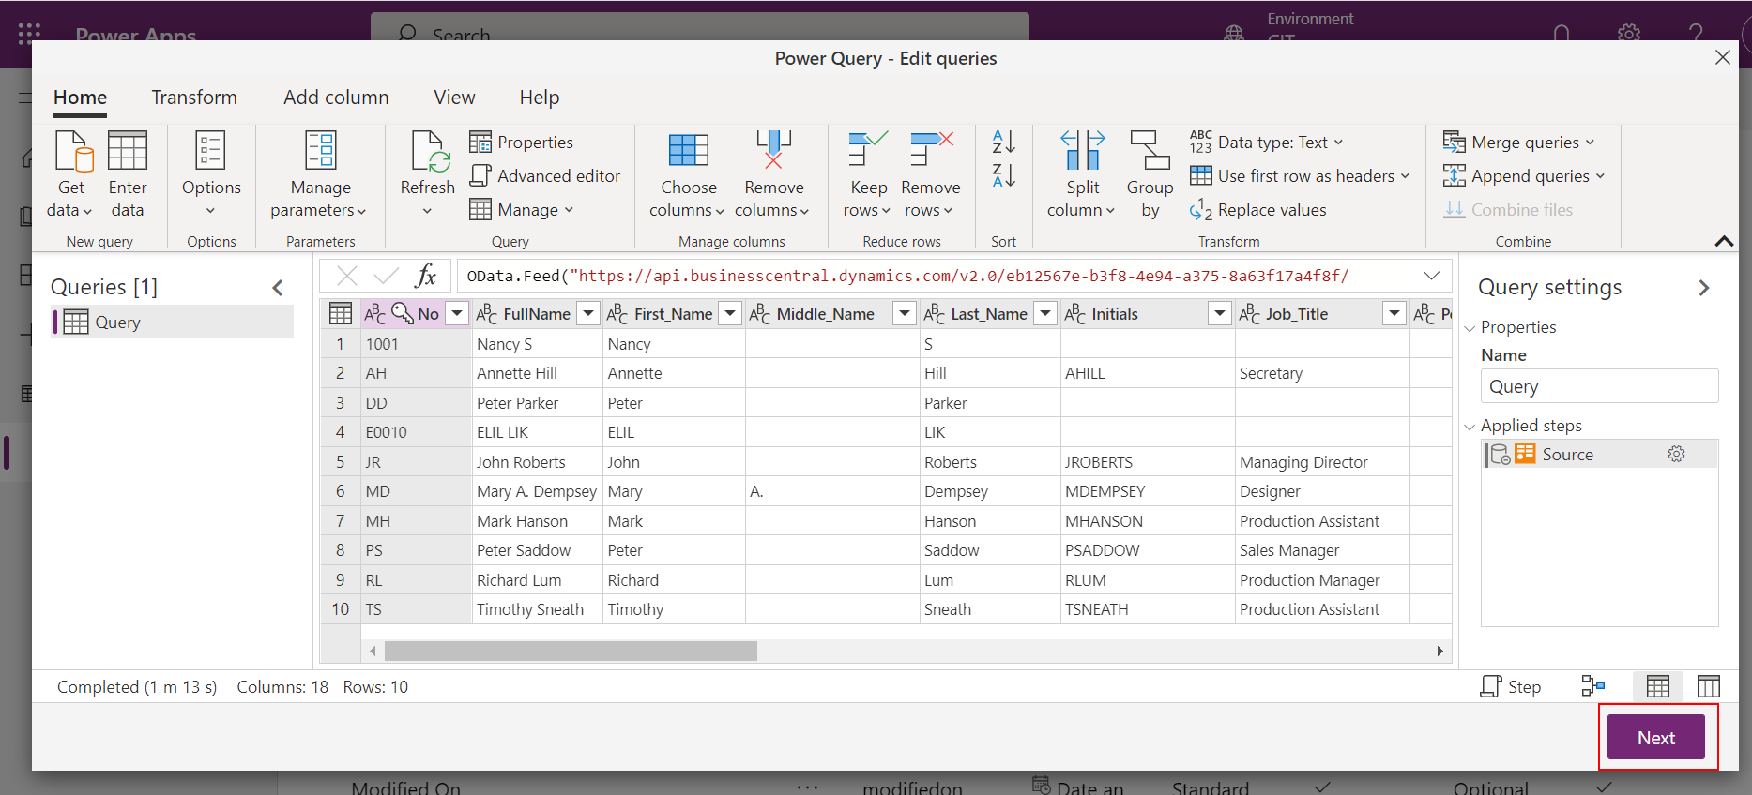1752x795 pixels.
Task: Toggle Step script view
Action: pos(1511,686)
